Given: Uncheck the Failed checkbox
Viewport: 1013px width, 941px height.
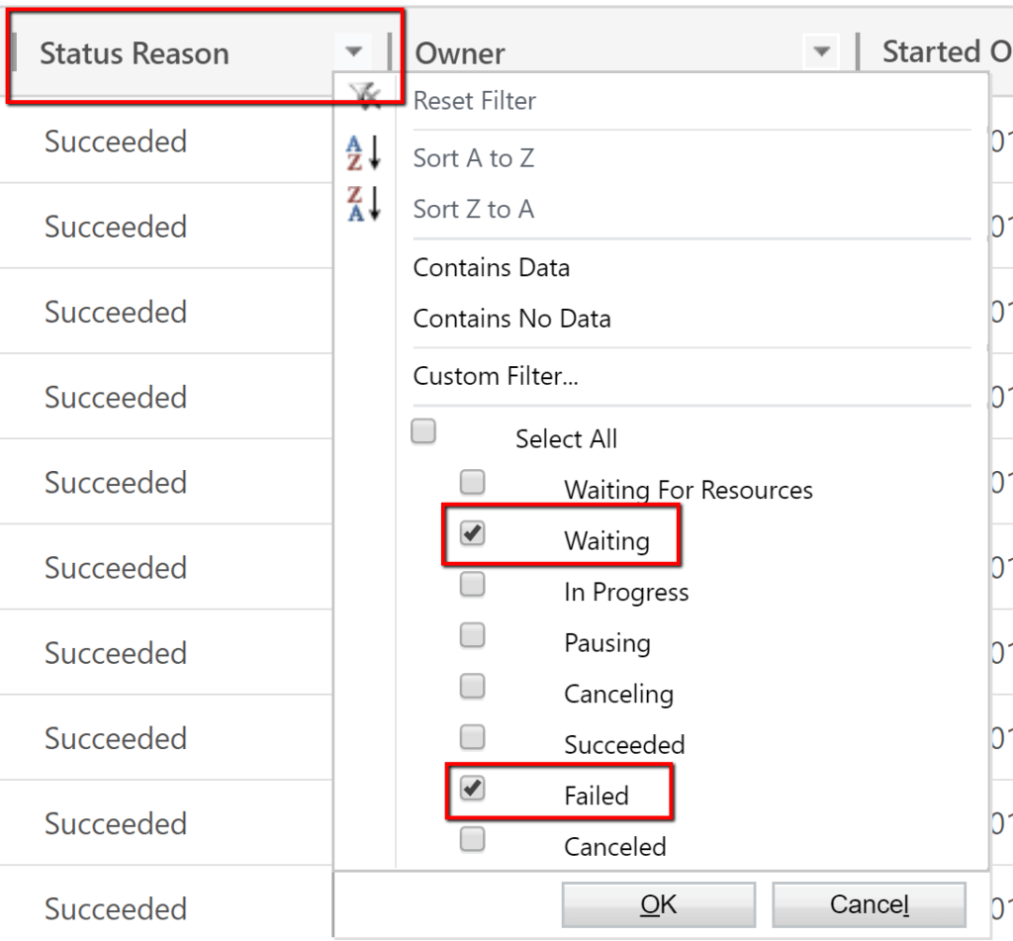Looking at the screenshot, I should [x=473, y=788].
